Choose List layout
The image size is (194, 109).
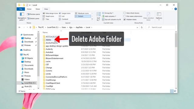62,16
